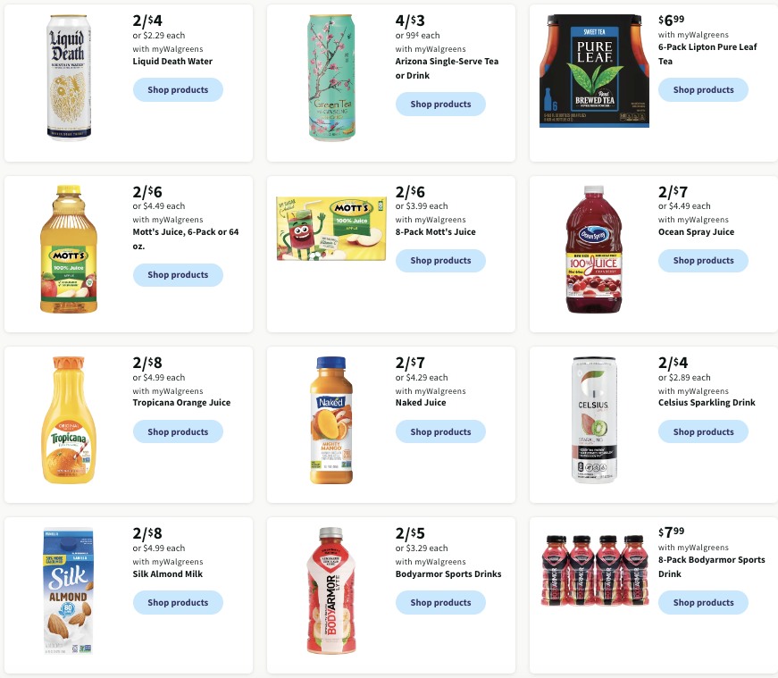
Task: Click Shop products for Silk Almond Milk
Action: click(178, 602)
